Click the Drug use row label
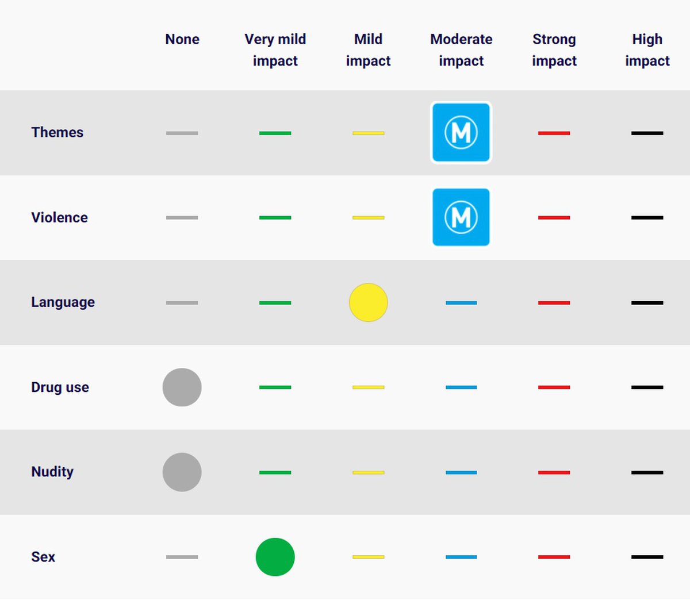Image resolution: width=690 pixels, height=600 pixels. pyautogui.click(x=60, y=387)
